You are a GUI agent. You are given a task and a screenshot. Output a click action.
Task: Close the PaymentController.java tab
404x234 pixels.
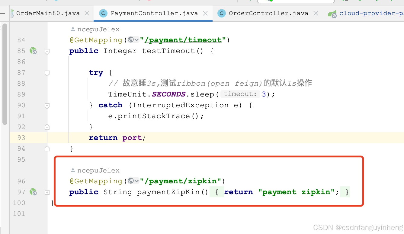pos(205,13)
